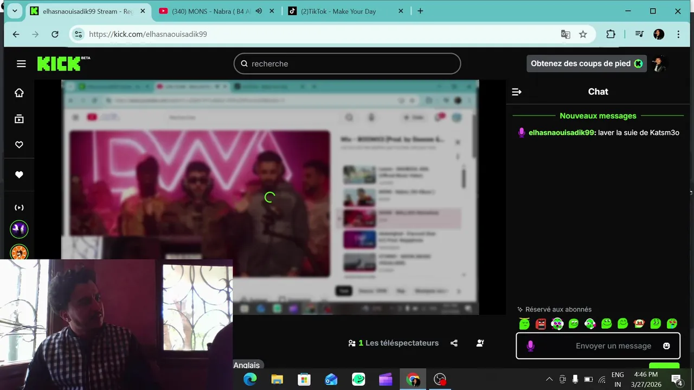Click the Nouveaux messages divider label

point(598,116)
